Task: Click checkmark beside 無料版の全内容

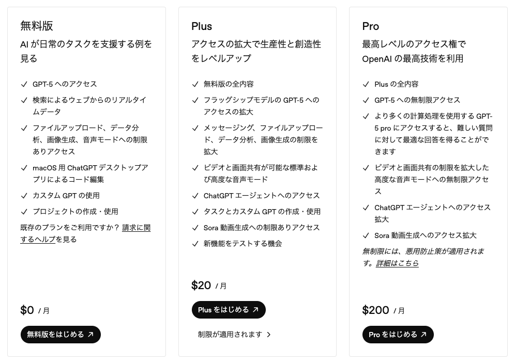Action: [x=195, y=84]
